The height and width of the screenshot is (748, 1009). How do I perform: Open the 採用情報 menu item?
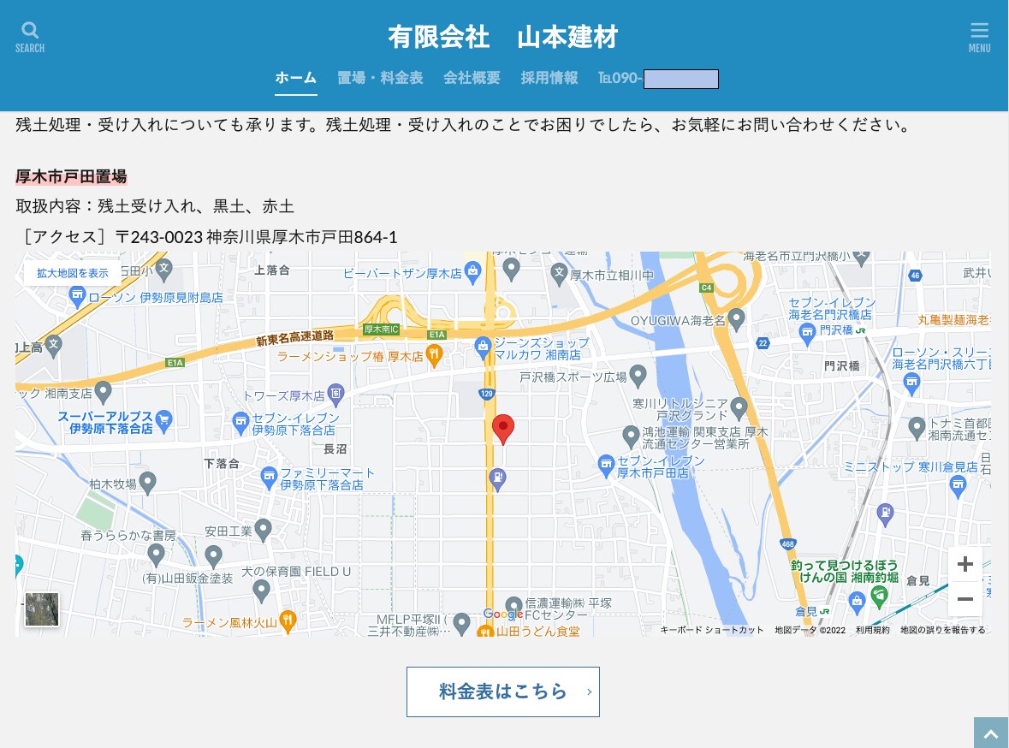(549, 78)
